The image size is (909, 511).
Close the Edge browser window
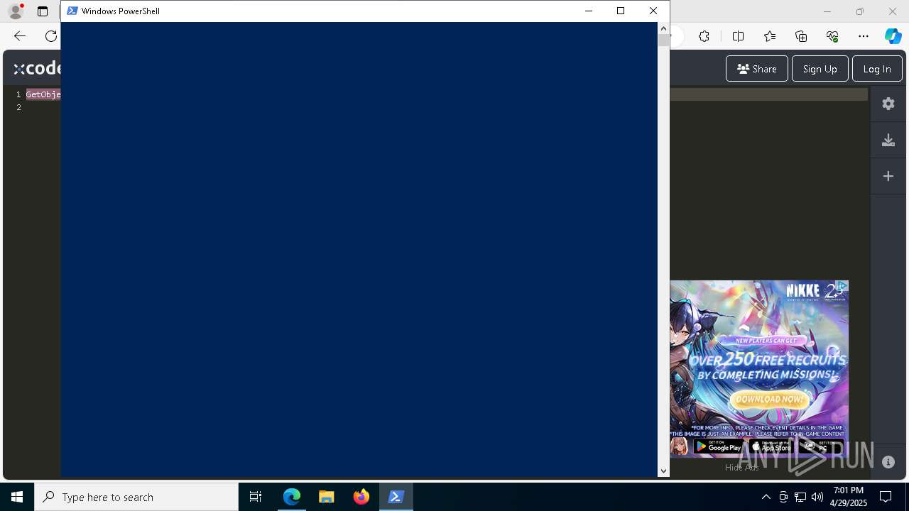893,11
